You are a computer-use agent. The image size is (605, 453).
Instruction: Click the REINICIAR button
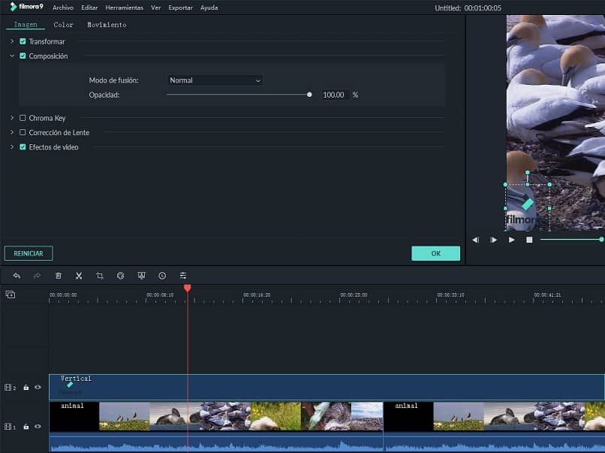tap(29, 254)
